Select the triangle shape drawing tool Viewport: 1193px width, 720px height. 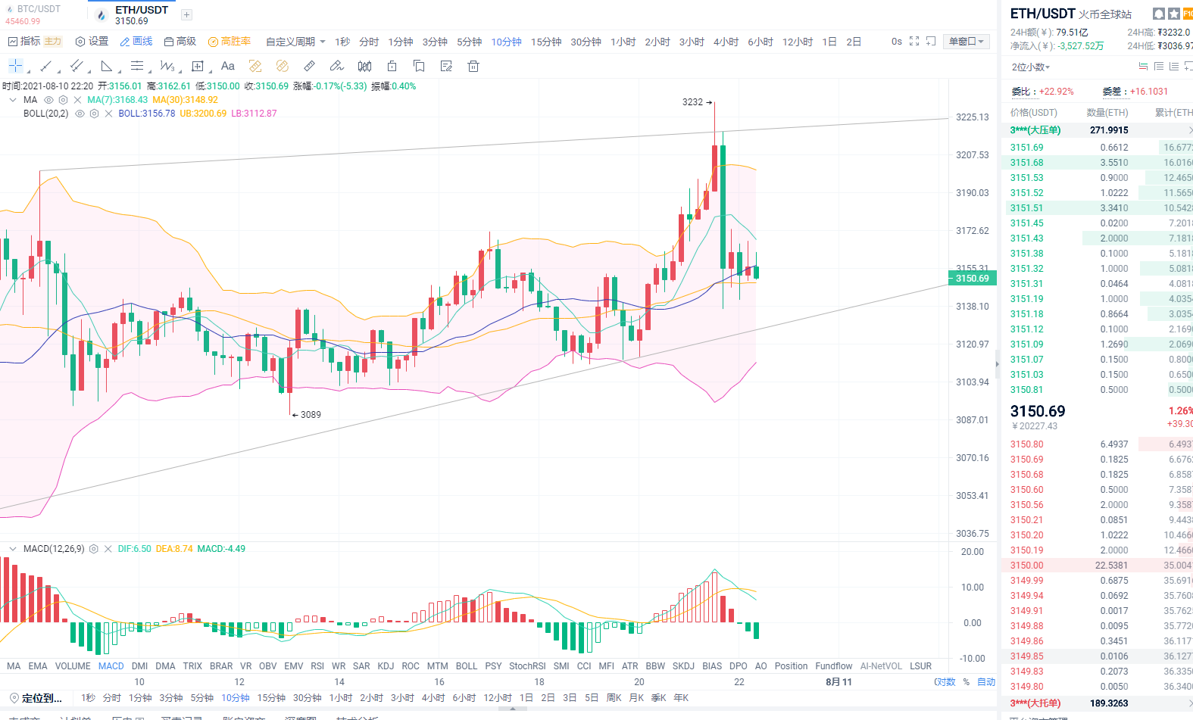(x=107, y=66)
